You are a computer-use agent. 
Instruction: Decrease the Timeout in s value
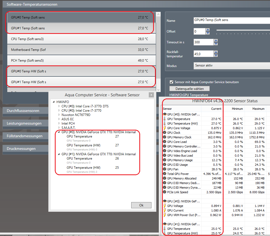coord(215,44)
